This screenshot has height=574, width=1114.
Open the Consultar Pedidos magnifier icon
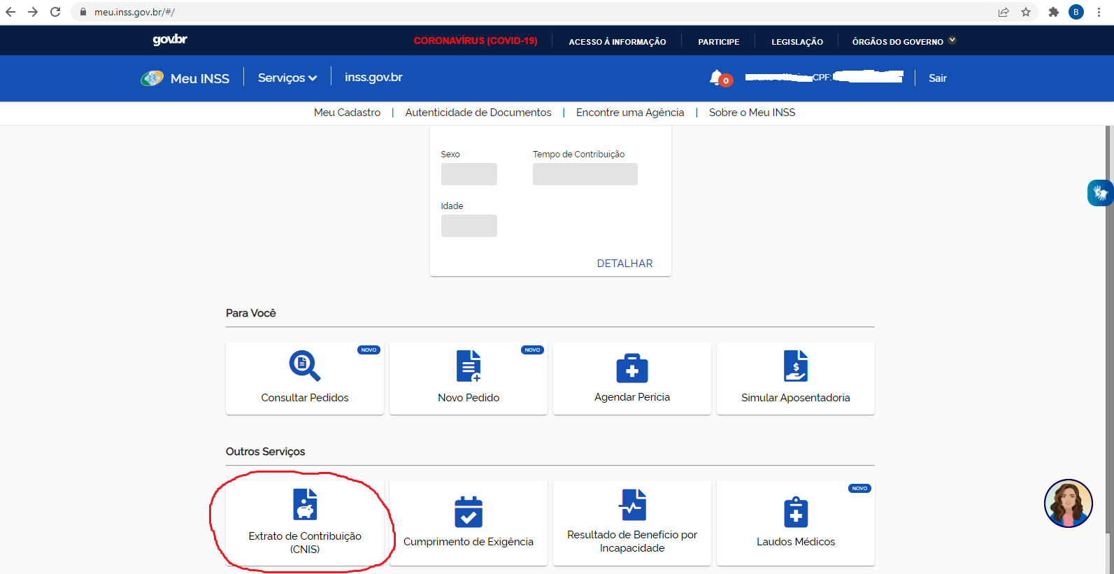pos(304,366)
